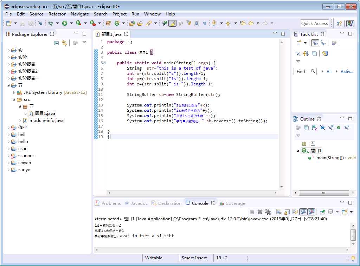This screenshot has width=360, height=266.
Task: Click Remove All Terminated Launches in Console
Action: pos(268,212)
